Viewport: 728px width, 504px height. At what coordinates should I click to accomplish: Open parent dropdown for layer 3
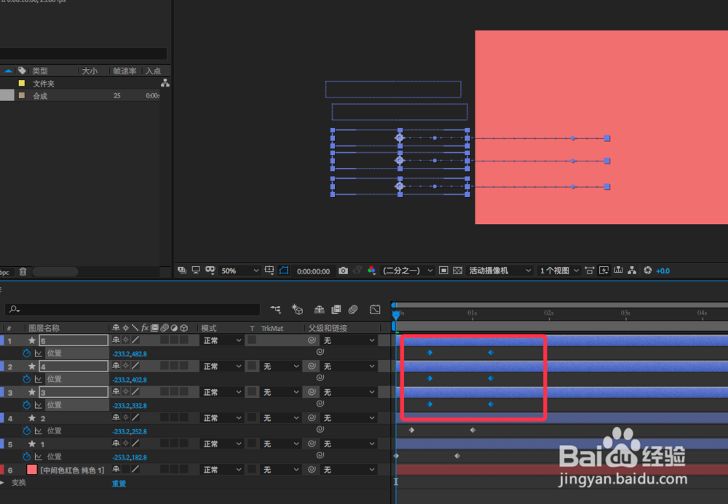(x=348, y=393)
